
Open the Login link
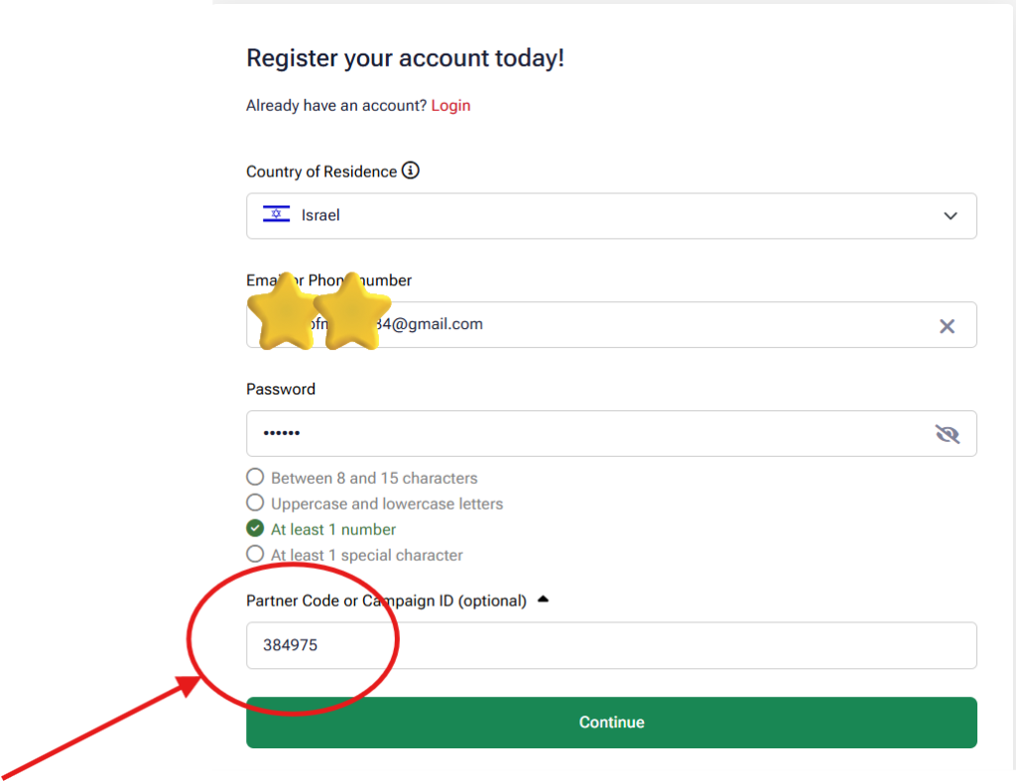tap(450, 105)
